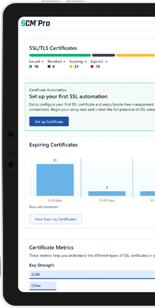Click the yellow Expiring progress bar segment

click(135, 55)
